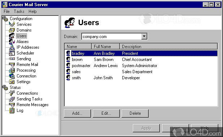223x137 pixels.
Task: Select the Status tree node label
Action: (15, 88)
